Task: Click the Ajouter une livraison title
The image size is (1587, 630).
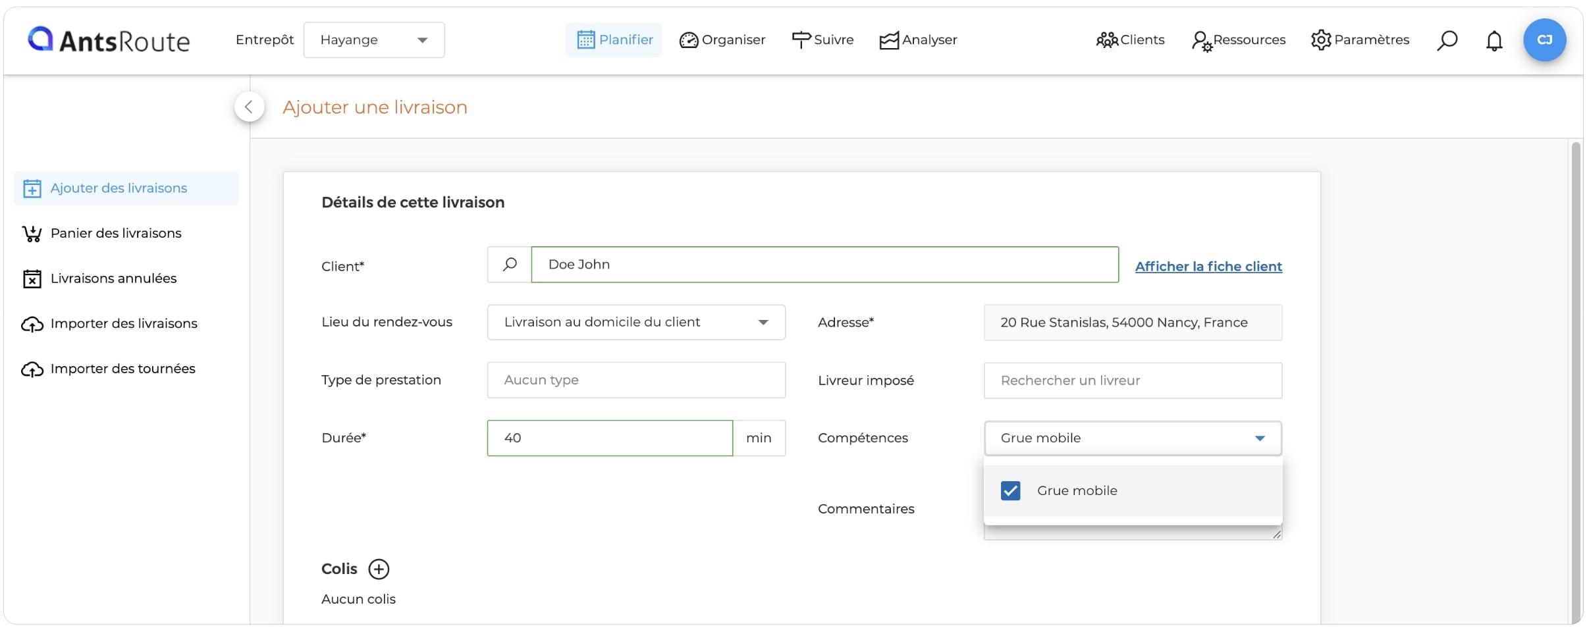Action: click(375, 107)
